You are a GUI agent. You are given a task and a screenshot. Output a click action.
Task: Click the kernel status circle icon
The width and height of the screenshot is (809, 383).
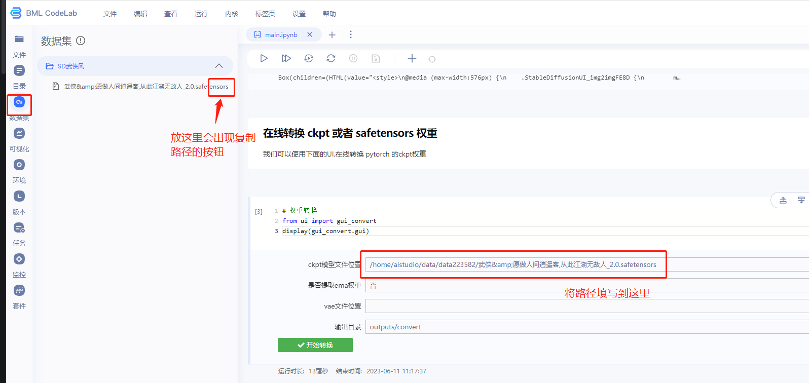[432, 59]
